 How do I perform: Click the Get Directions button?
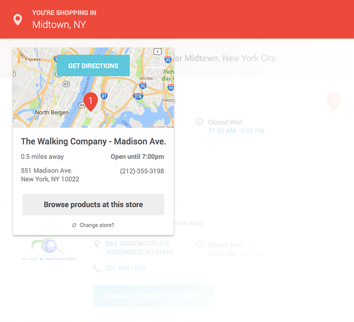pyautogui.click(x=93, y=65)
